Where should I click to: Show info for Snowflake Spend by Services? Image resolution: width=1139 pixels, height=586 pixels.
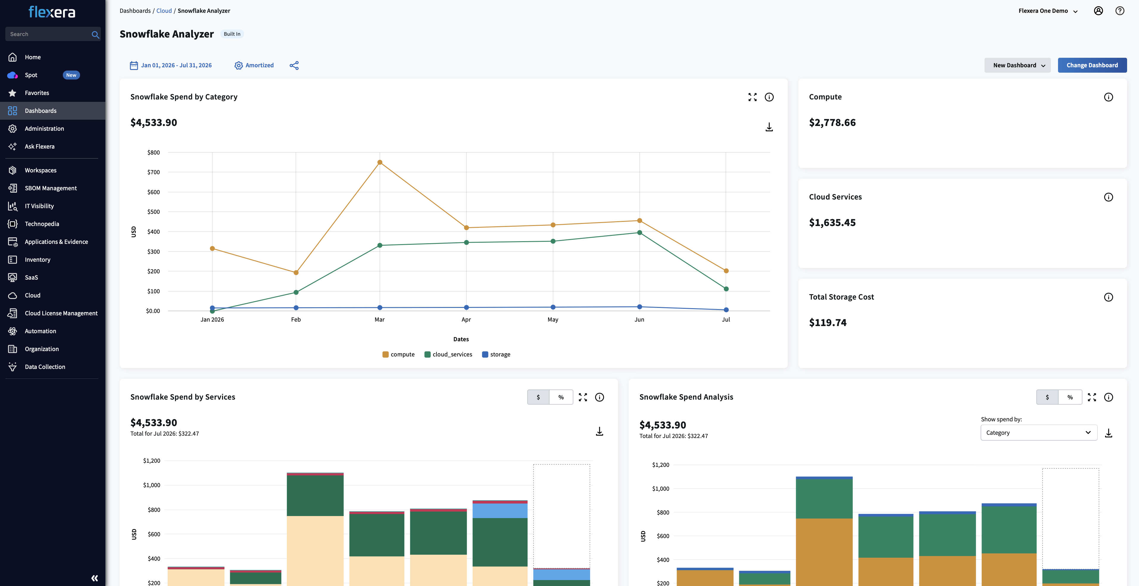click(600, 397)
